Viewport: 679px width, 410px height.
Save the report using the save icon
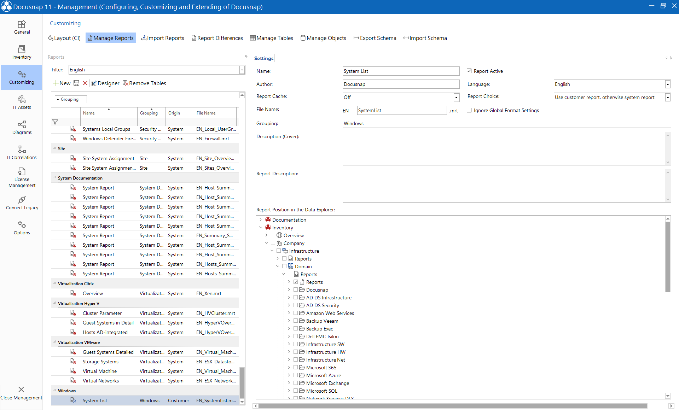point(77,83)
